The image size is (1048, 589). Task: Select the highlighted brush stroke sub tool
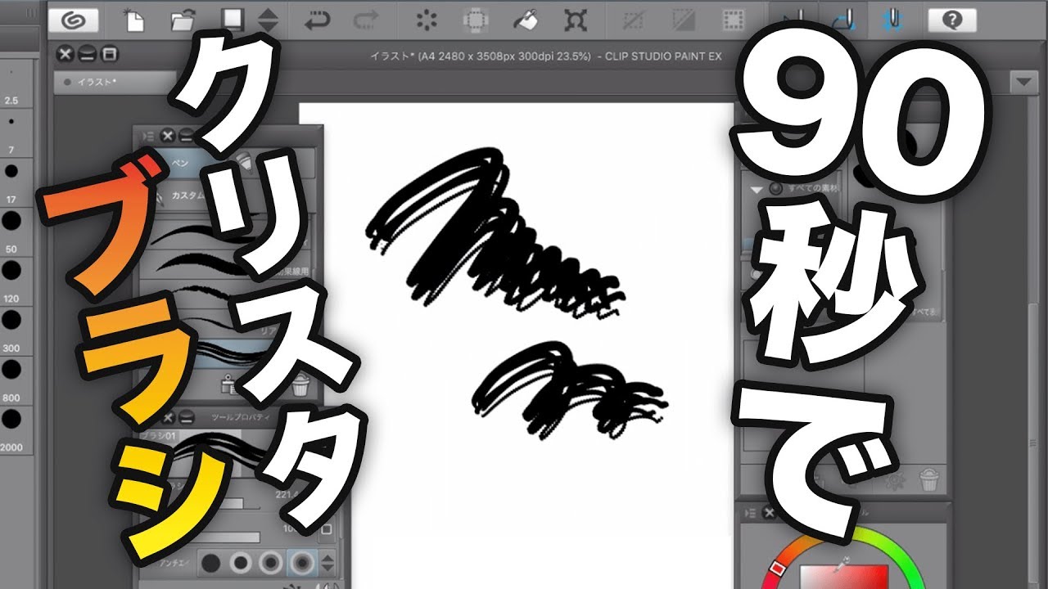228,353
